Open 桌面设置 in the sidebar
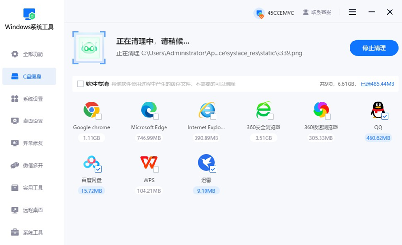 click(x=29, y=121)
